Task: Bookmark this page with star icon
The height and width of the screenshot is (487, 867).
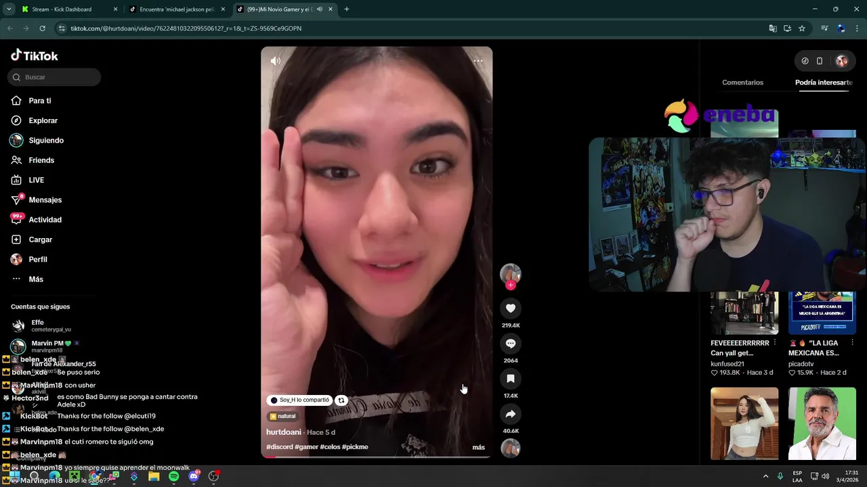Action: tap(802, 28)
